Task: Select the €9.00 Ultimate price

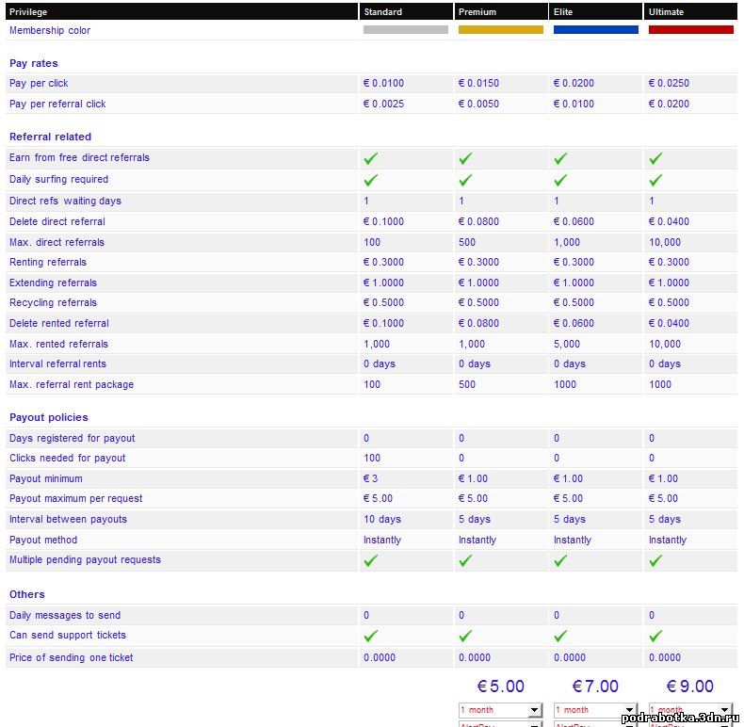Action: 690,687
